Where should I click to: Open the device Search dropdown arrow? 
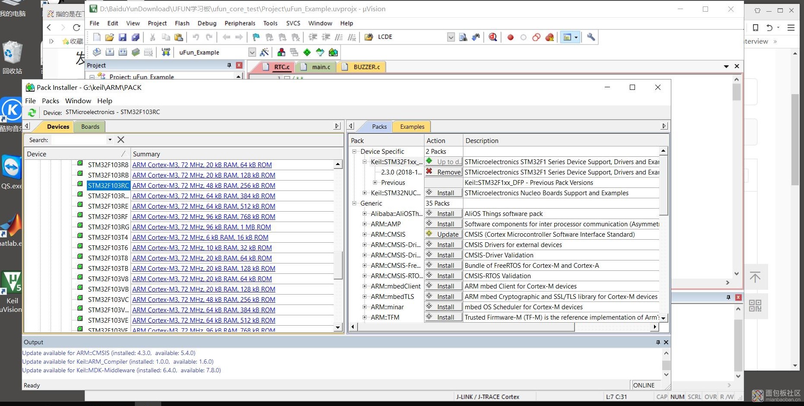[x=110, y=140]
